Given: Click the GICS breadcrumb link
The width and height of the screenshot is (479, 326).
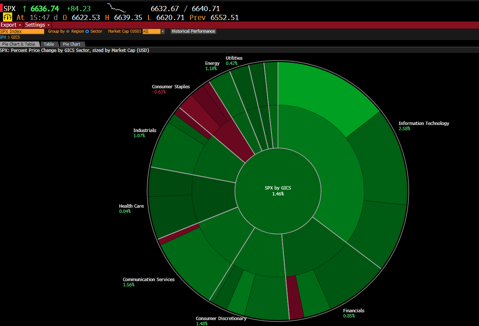Looking at the screenshot, I should pos(16,37).
